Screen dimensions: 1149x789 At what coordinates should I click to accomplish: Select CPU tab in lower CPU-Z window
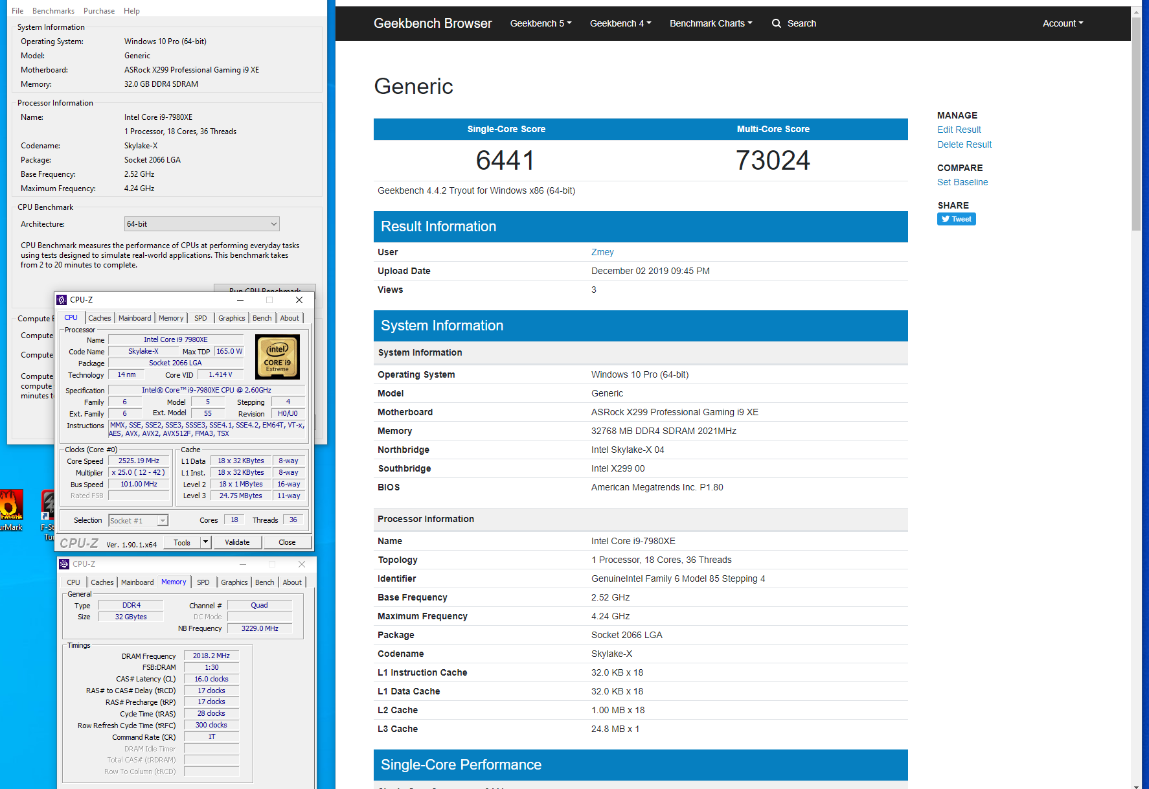[73, 582]
